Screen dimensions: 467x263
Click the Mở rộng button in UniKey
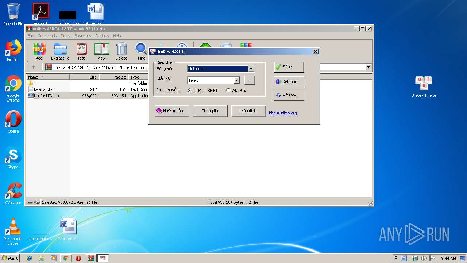tap(289, 95)
